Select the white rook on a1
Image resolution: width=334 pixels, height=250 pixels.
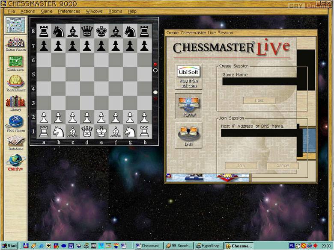tap(44, 132)
